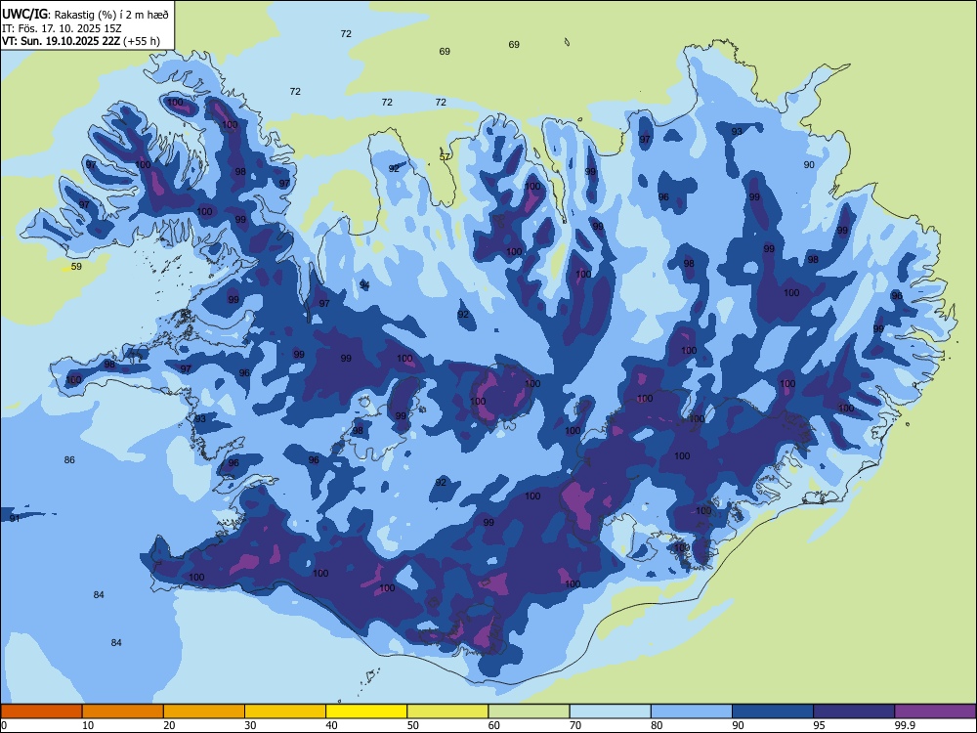977x733 pixels.
Task: Choose the navy 95–99.9 legend swatch
Action: coord(854,711)
